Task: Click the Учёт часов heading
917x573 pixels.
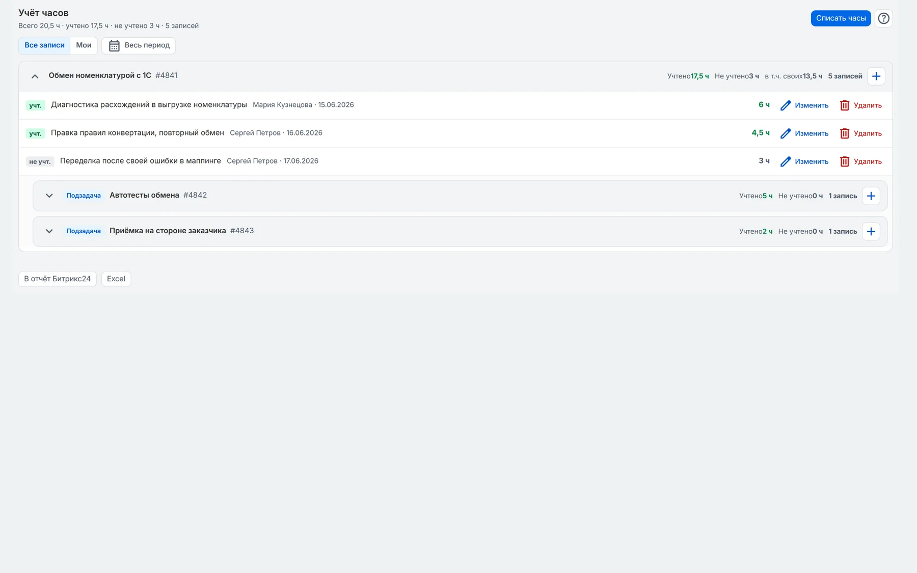Action: point(43,13)
